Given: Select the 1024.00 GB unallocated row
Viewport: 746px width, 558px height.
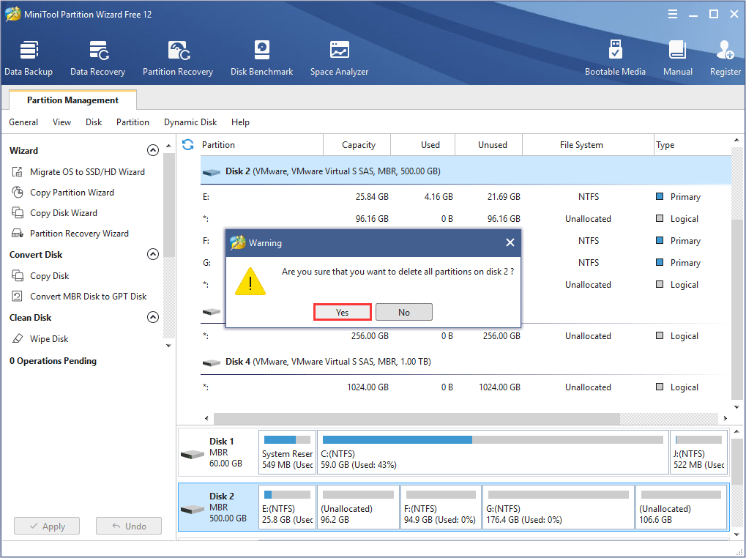Looking at the screenshot, I should pyautogui.click(x=466, y=387).
